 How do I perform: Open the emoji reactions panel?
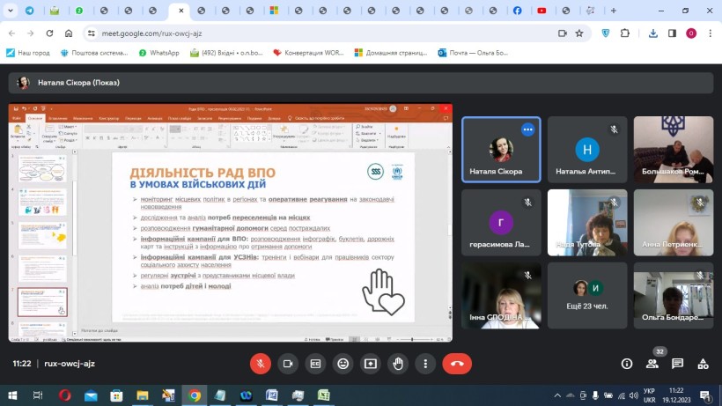(343, 363)
